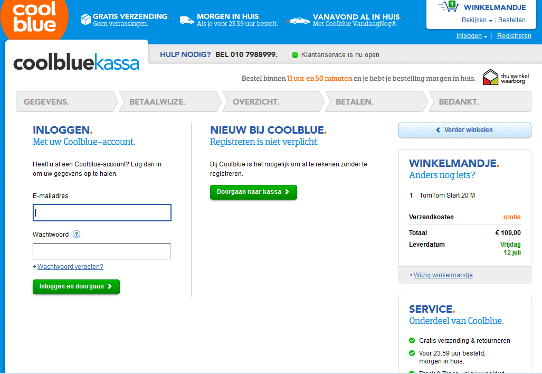The height and width of the screenshot is (374, 542).
Task: Click the phone number 010 7988999
Action: 253,54
